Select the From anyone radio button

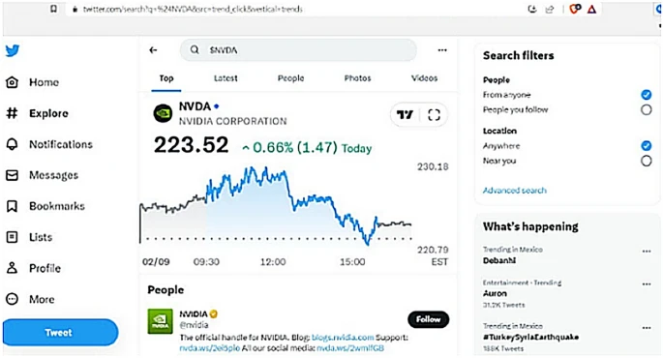[646, 95]
